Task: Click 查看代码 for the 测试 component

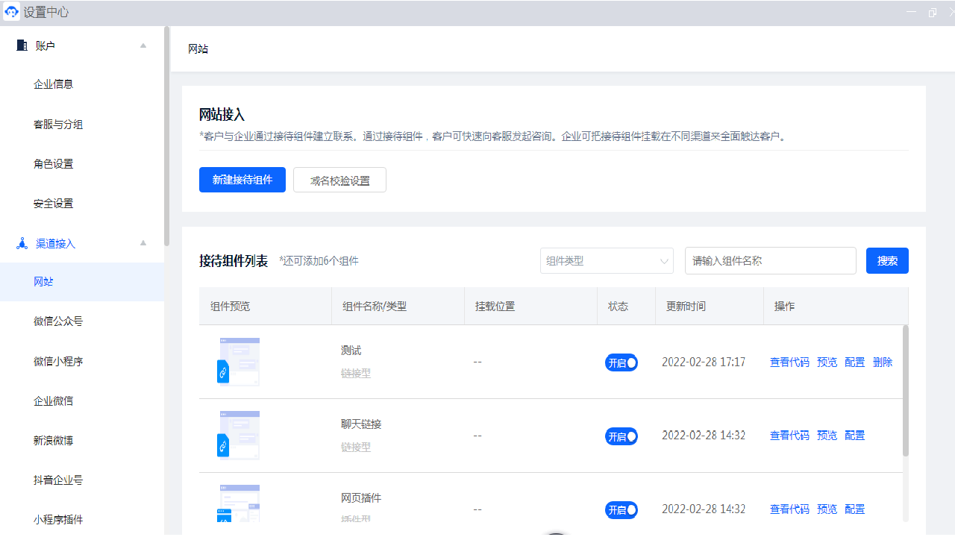Action: [x=789, y=362]
